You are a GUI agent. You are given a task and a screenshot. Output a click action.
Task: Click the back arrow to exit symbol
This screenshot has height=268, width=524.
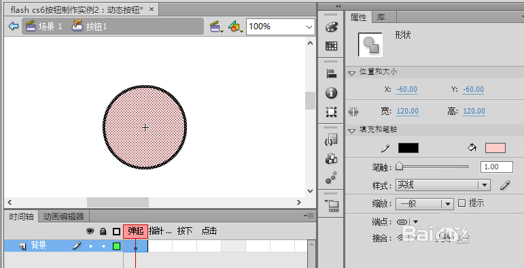pos(14,26)
